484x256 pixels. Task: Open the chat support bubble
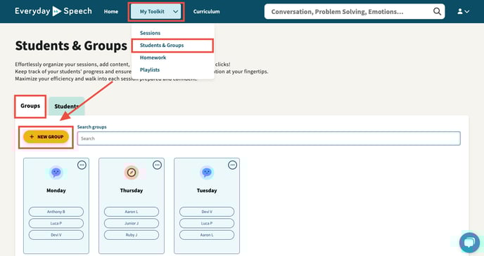469,243
